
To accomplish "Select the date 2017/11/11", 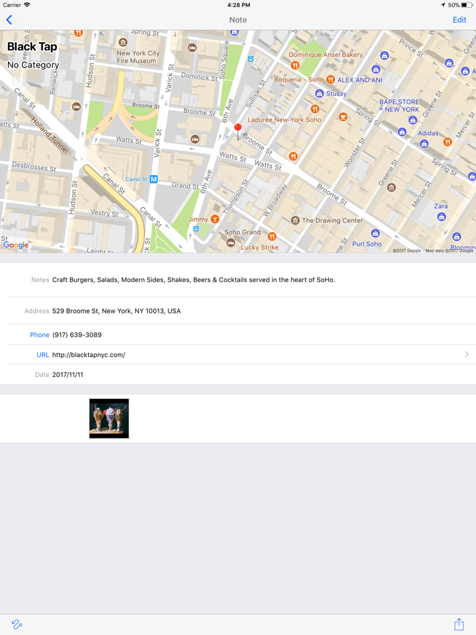I will point(68,374).
